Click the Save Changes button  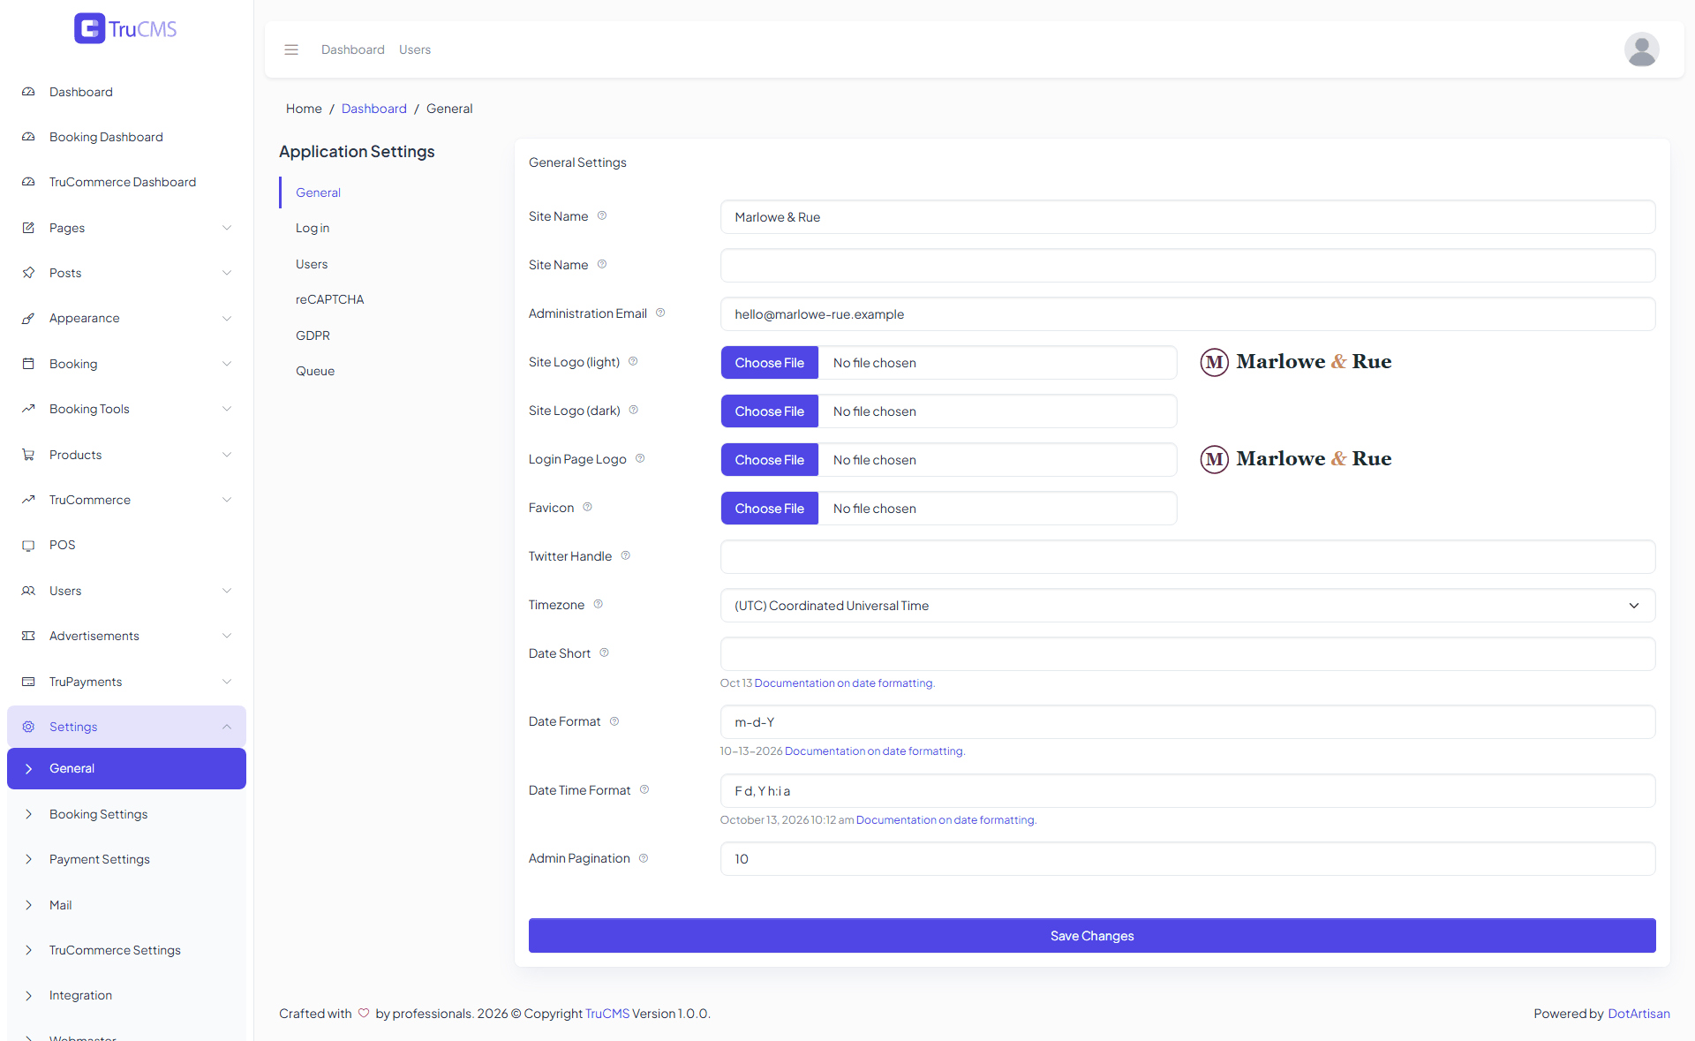click(x=1092, y=936)
